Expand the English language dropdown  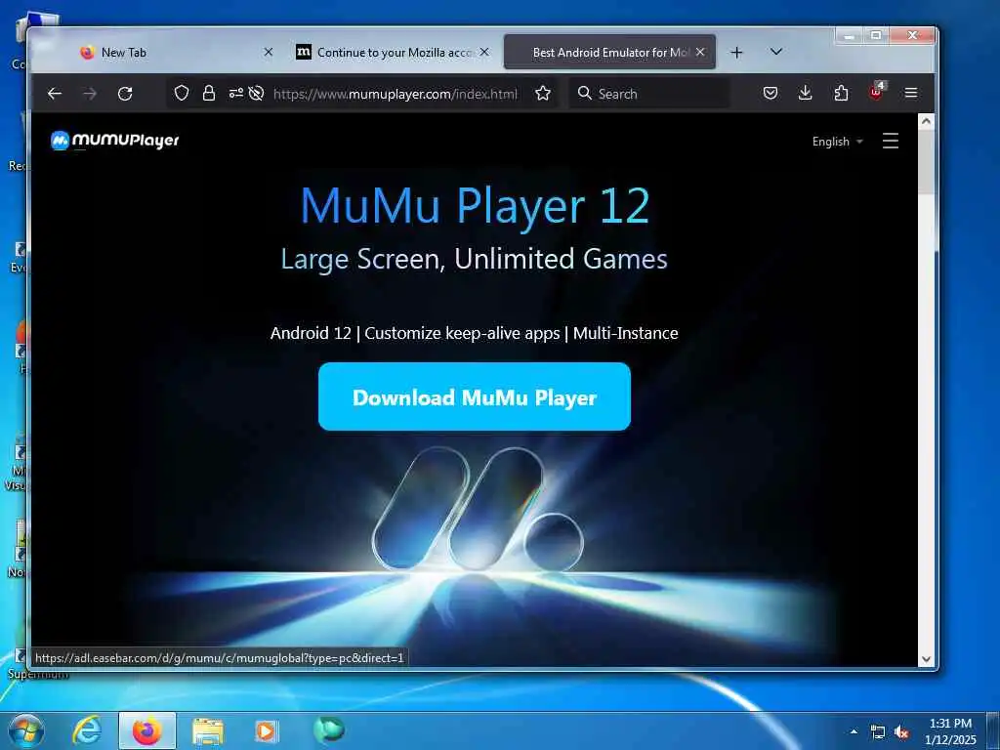[837, 142]
